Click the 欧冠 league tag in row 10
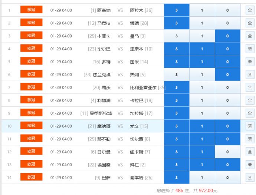 point(31,126)
